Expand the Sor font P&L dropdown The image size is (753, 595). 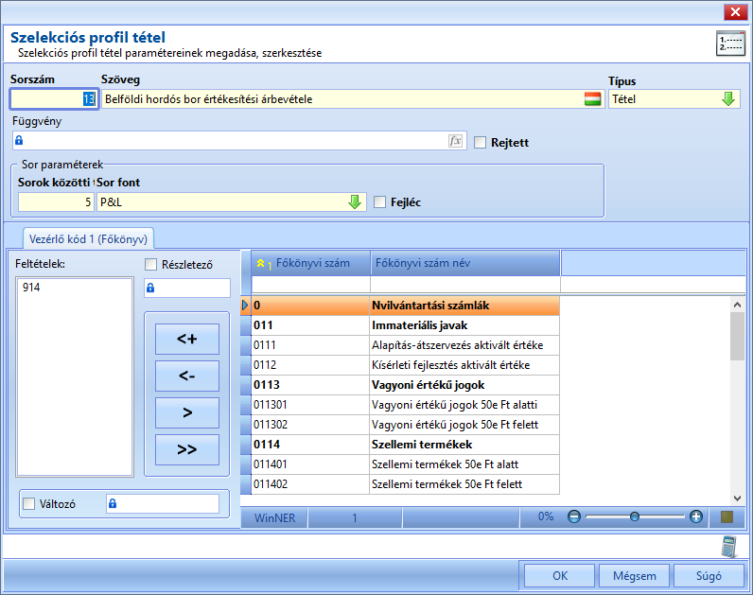pos(355,202)
